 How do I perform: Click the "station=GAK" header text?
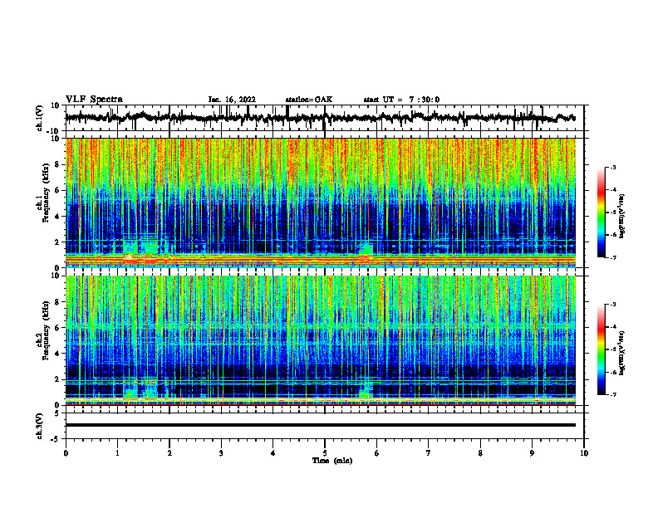click(309, 100)
